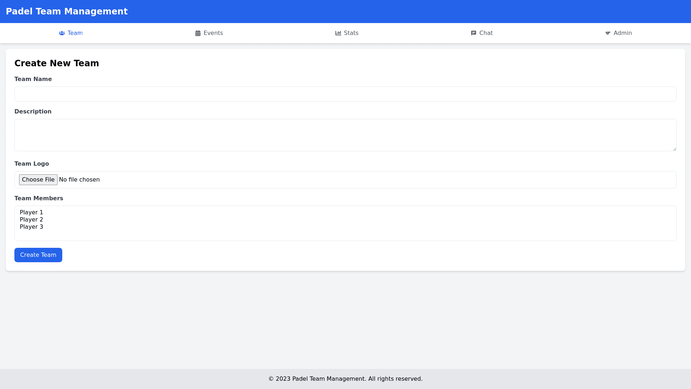691x389 pixels.
Task: Click the Choose File button
Action: tap(38, 180)
